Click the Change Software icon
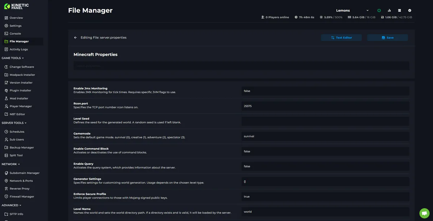 point(6,67)
